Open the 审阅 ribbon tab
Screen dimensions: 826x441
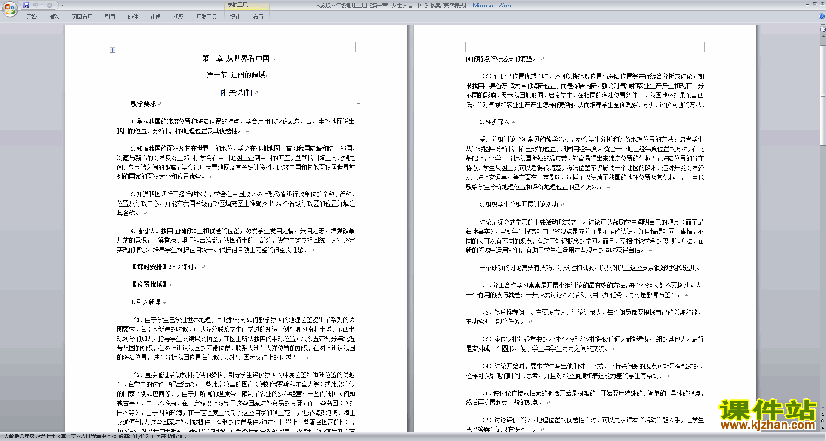point(156,17)
